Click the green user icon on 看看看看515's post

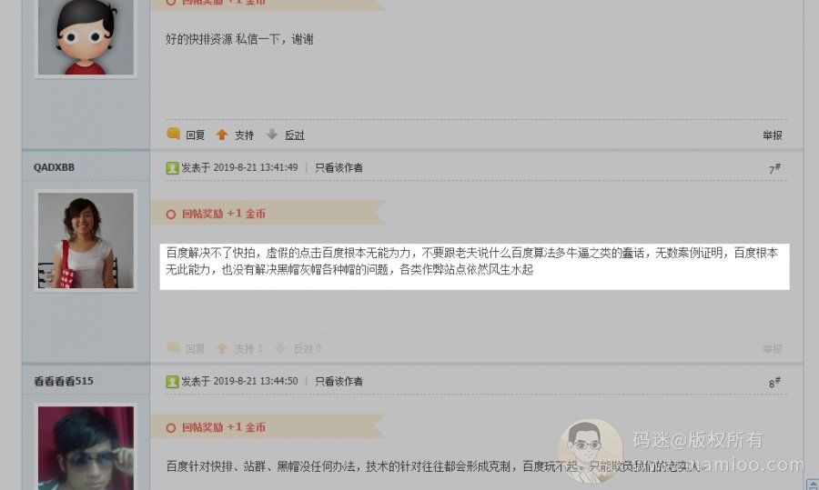[x=172, y=382]
